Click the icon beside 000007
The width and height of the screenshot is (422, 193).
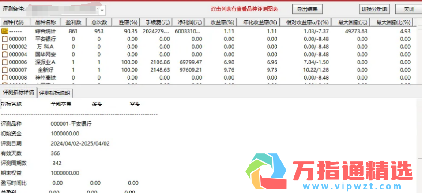click(4, 70)
